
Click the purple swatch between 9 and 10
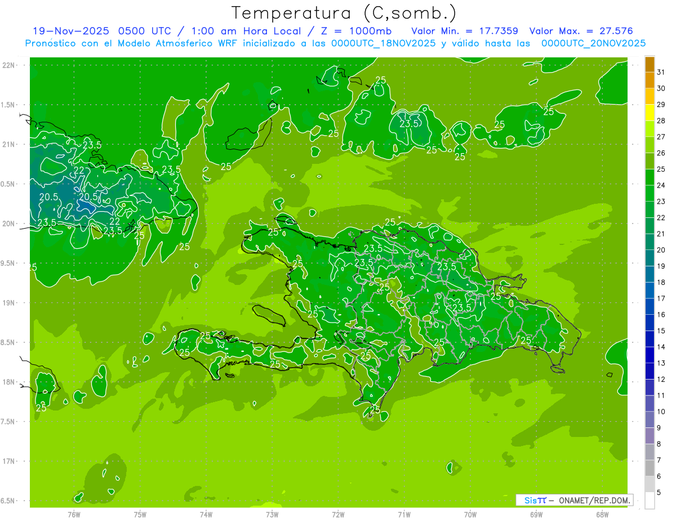tap(650, 420)
